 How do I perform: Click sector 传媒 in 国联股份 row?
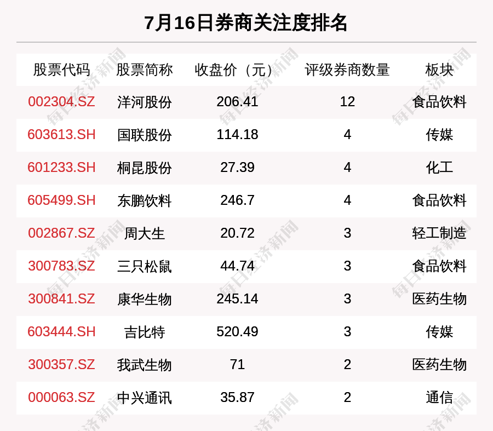pos(439,135)
